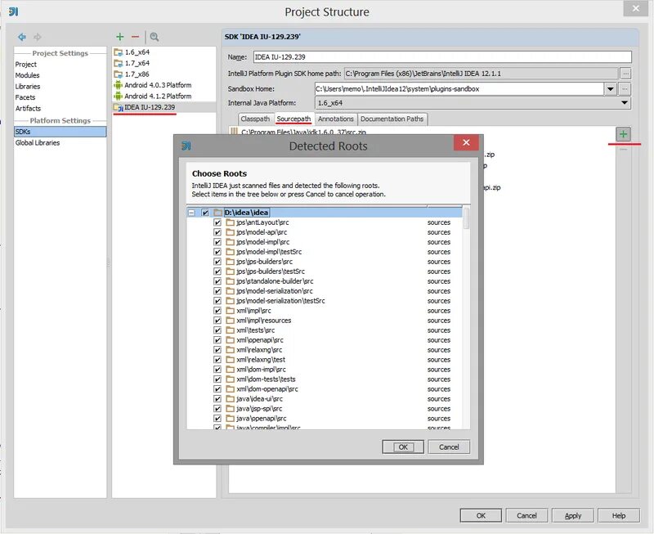Select java\jsp-spi\src row

click(325, 409)
